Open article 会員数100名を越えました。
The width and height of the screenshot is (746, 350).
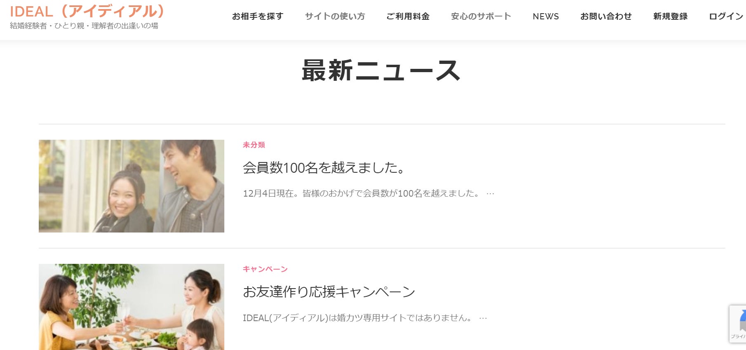325,168
